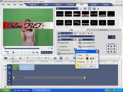Image resolution: width=123 pixels, height=92 pixels.
Task: Switch to the Capture step tab
Action: tap(33, 5)
